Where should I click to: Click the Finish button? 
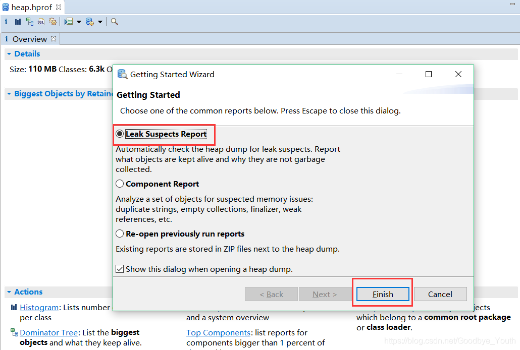(383, 295)
